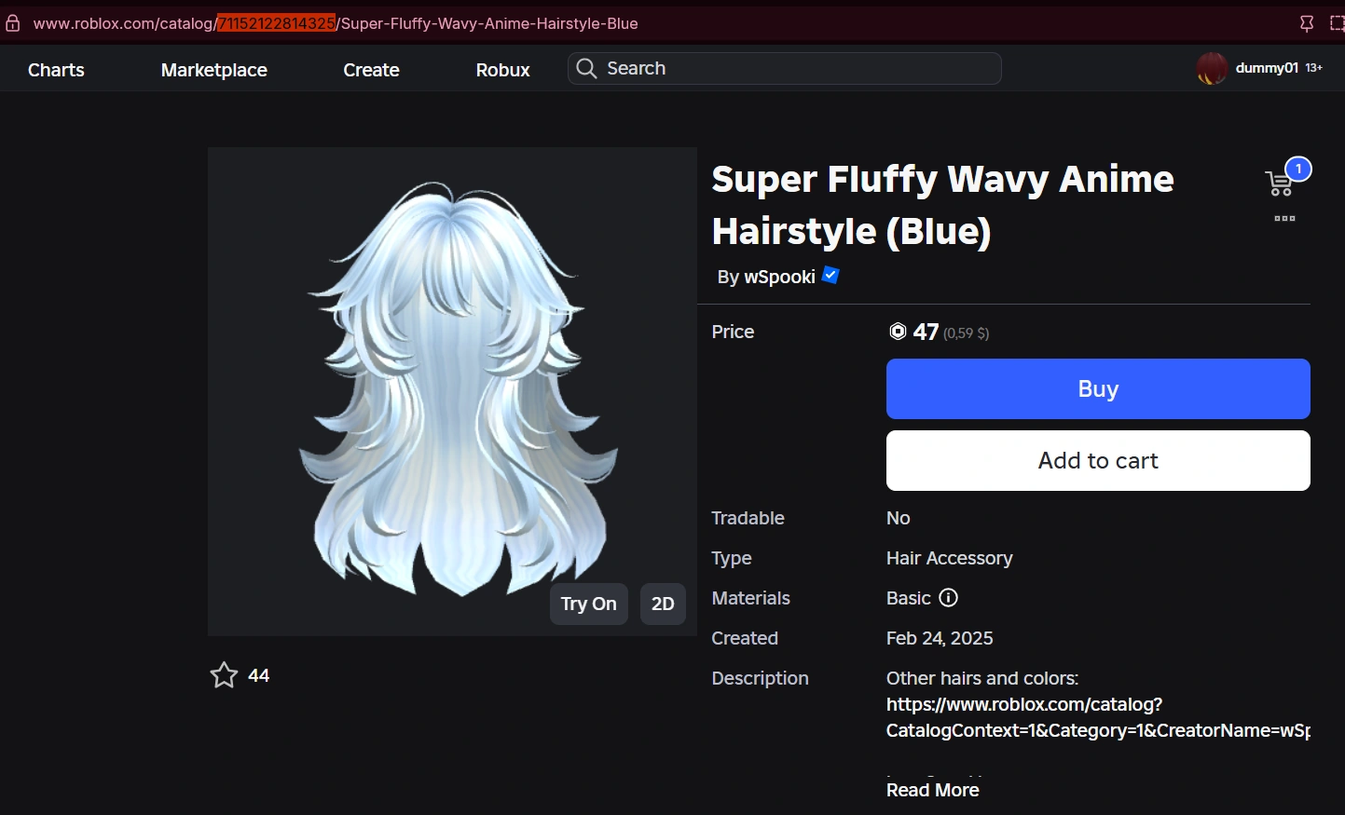Click the Tradable value No
Viewport: 1345px width, 815px height.
point(898,518)
